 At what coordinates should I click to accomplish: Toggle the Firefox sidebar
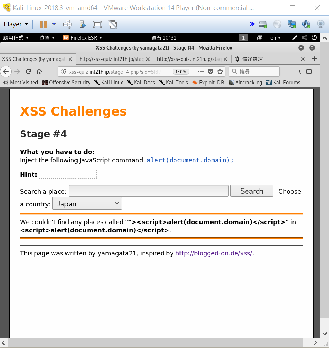click(309, 72)
